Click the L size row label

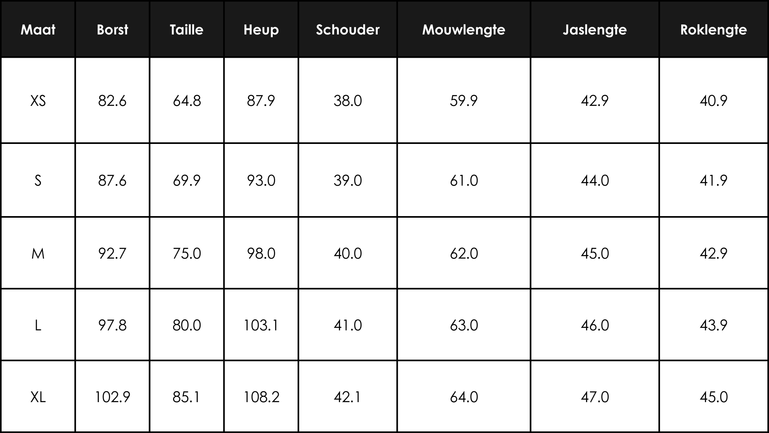click(38, 325)
